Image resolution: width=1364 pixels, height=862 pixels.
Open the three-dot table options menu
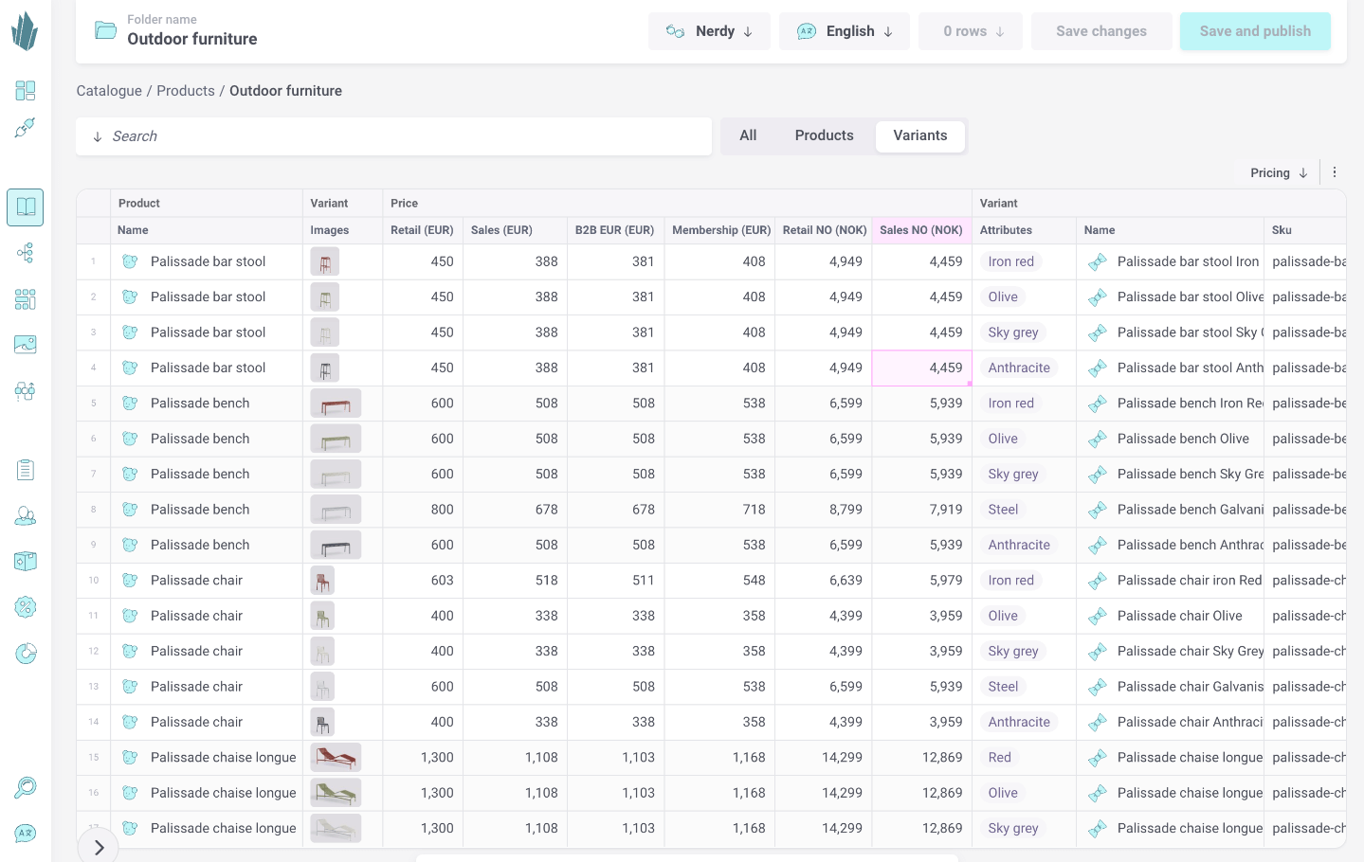pos(1335,172)
